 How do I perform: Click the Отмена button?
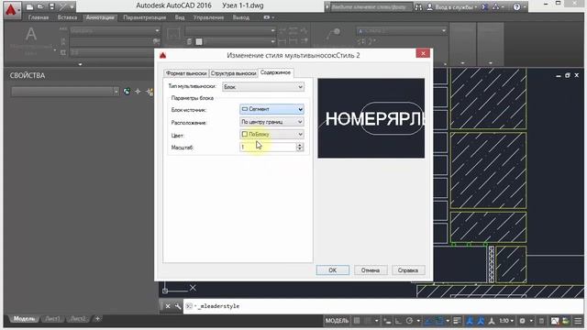pos(371,270)
